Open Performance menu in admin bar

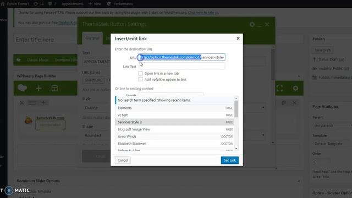point(120,4)
